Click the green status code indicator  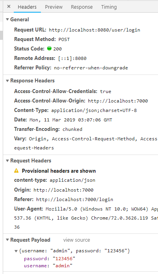[49, 48]
